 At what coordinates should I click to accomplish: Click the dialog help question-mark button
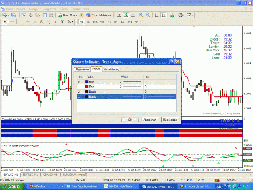pos(172,62)
